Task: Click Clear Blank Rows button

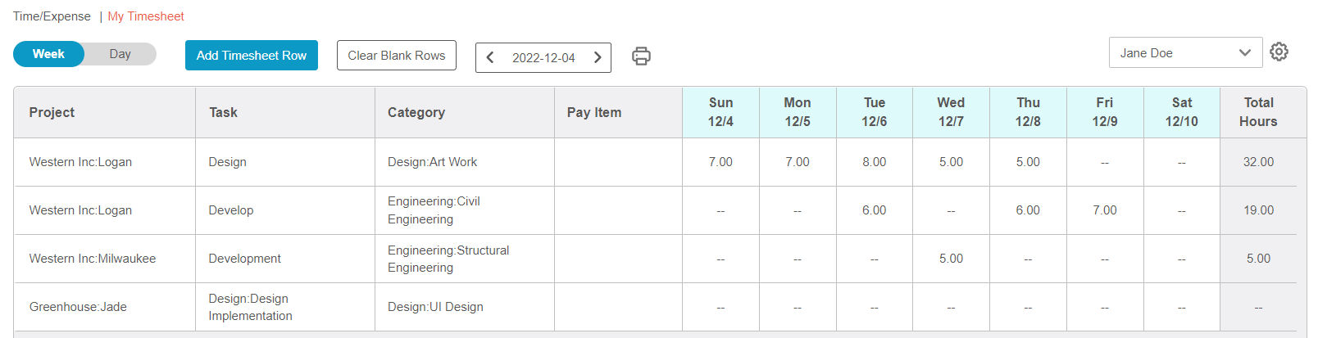Action: click(397, 56)
